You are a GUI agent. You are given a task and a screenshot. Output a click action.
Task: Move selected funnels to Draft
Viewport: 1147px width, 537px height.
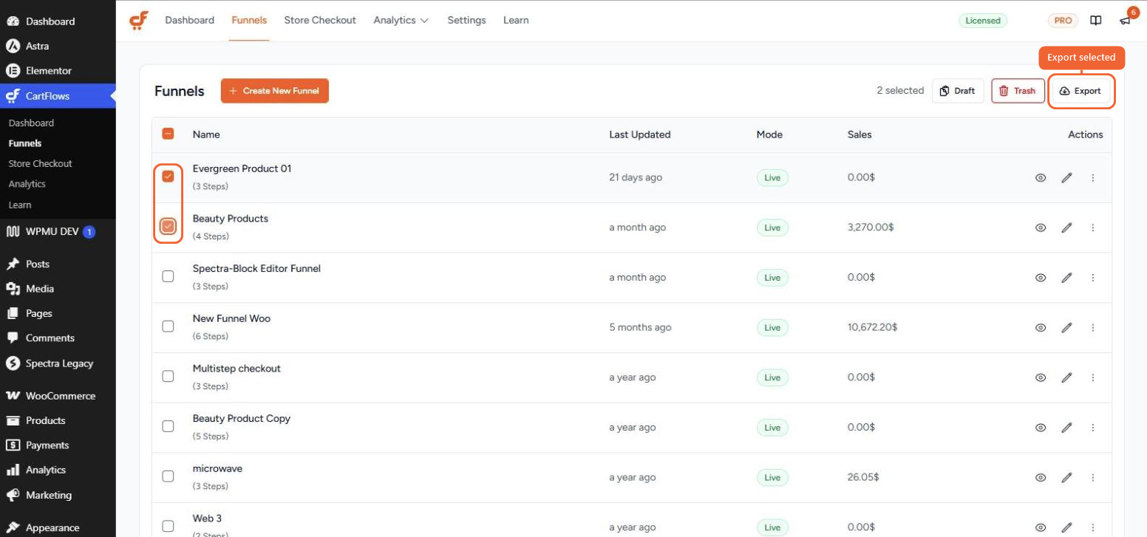click(958, 91)
